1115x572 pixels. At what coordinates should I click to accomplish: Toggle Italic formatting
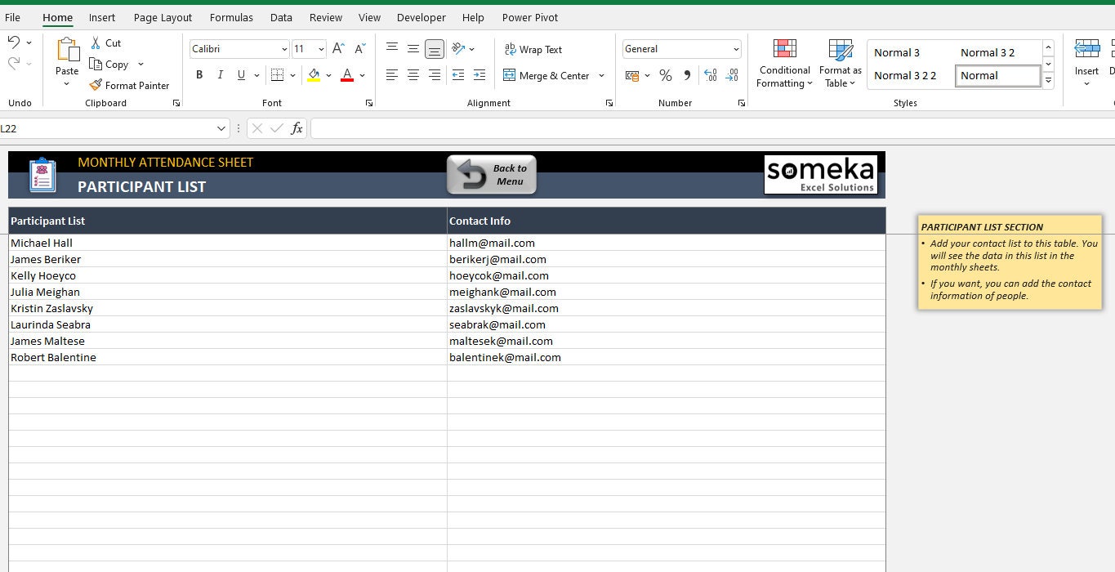(x=220, y=75)
